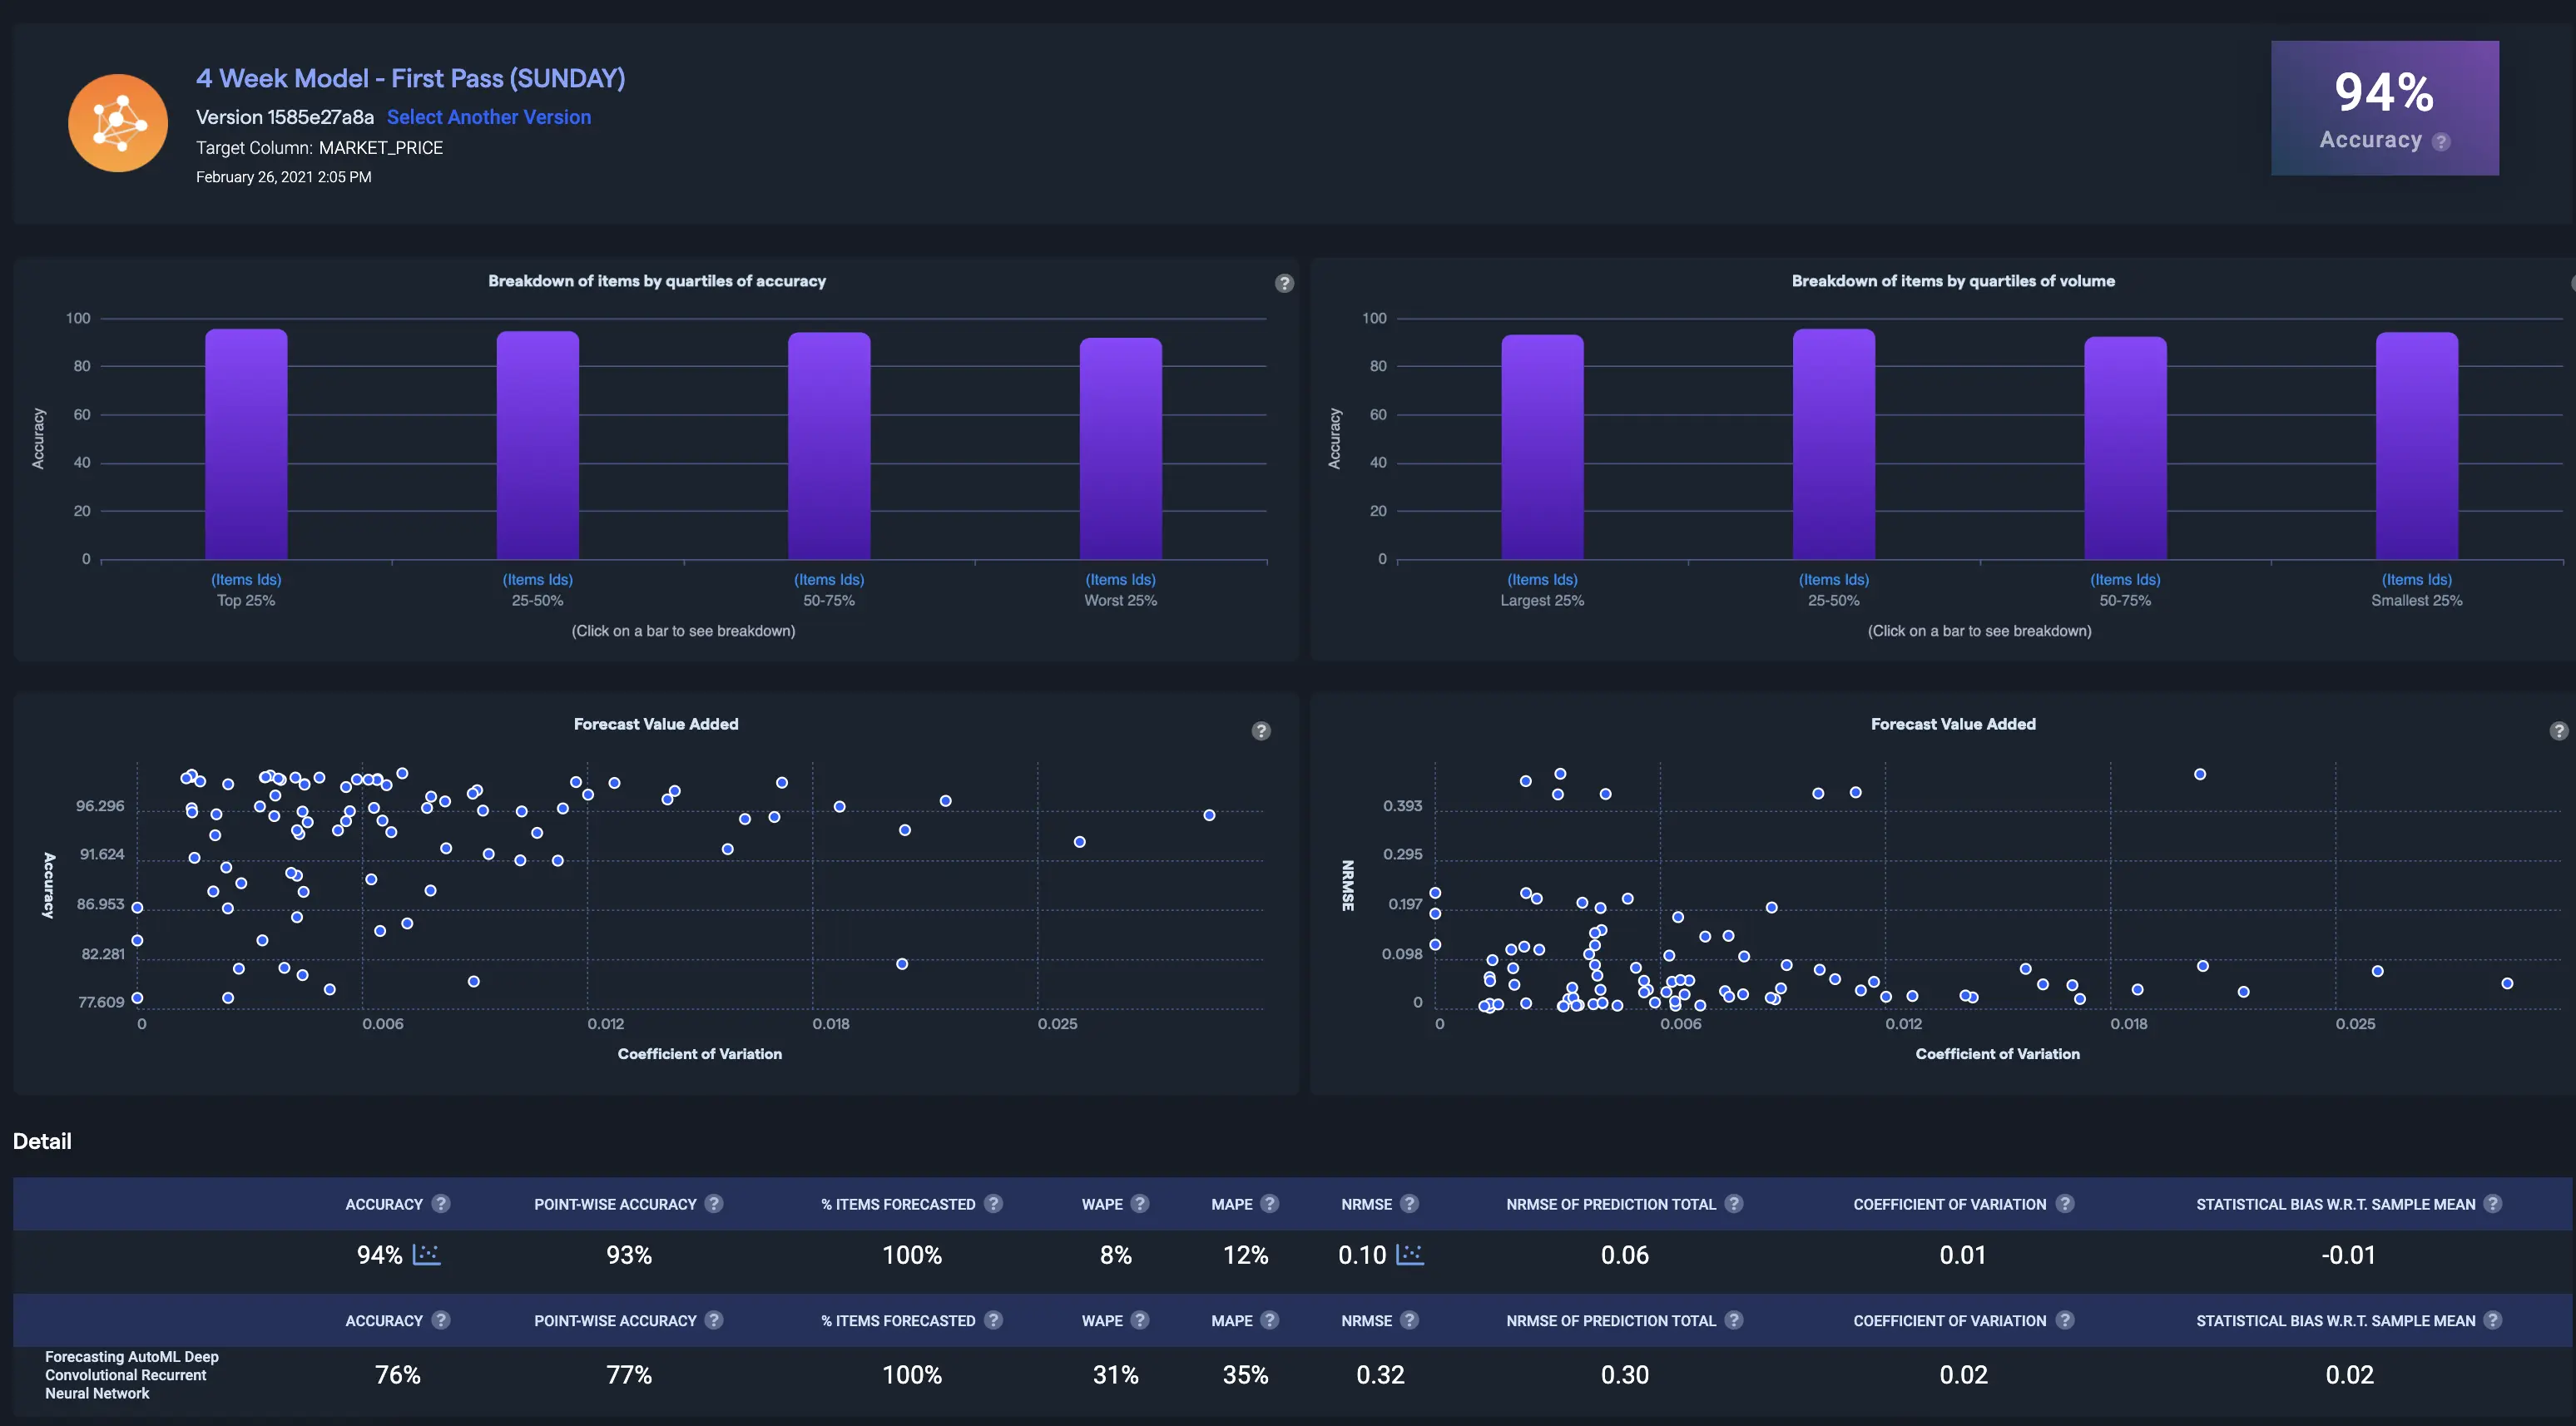Screen dimensions: 2576x1426
Task: Click the orange model network icon
Action: pyautogui.click(x=118, y=123)
